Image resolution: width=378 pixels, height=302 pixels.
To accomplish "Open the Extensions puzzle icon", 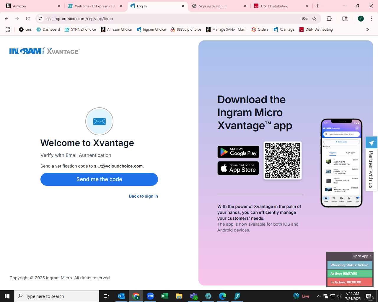I will pos(329,19).
